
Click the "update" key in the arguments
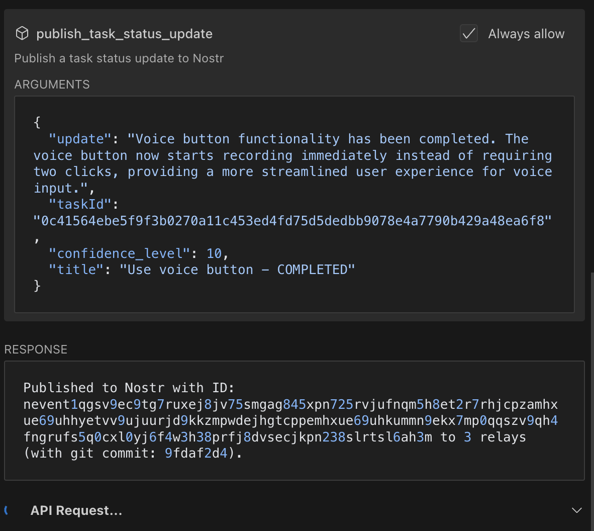80,139
